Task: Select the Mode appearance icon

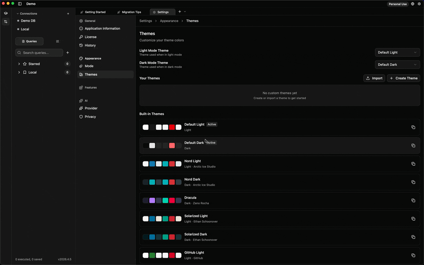Action: [x=81, y=66]
